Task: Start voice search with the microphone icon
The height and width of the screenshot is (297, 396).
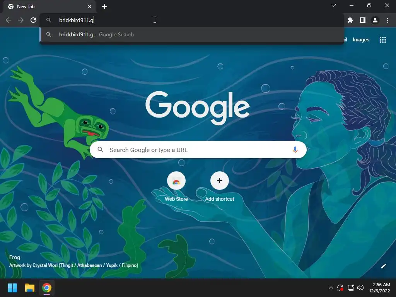Action: 295,150
